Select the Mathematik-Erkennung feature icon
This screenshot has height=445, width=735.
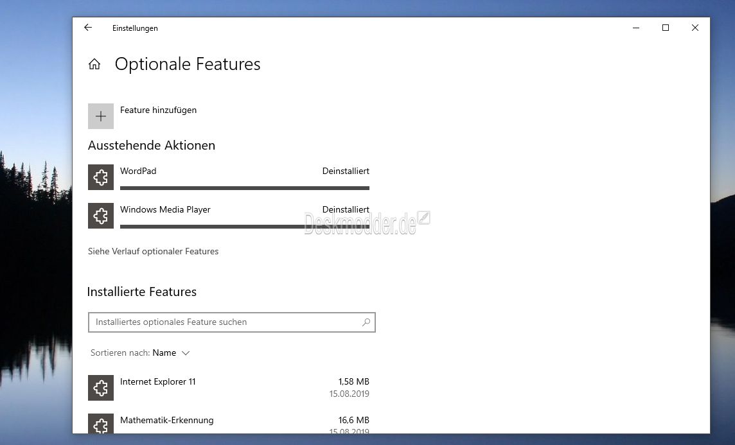pyautogui.click(x=101, y=423)
